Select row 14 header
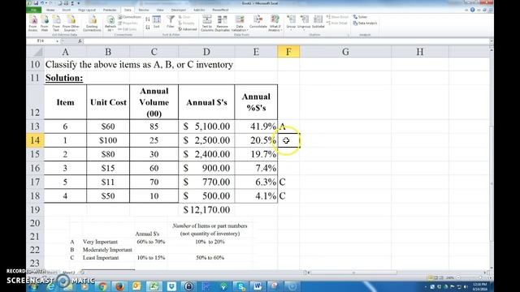 (35, 140)
